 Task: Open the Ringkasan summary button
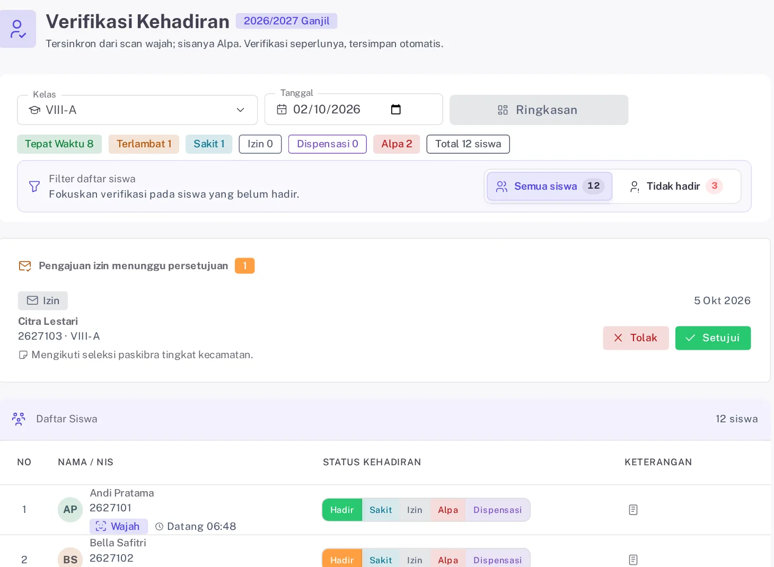click(539, 110)
